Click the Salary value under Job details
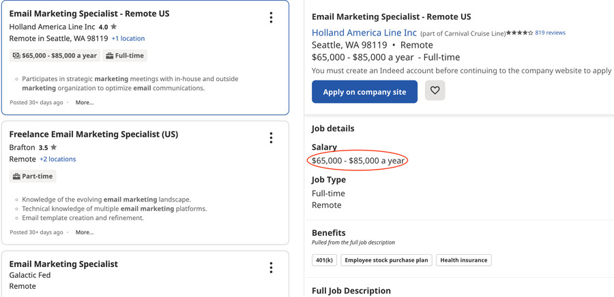This screenshot has width=614, height=297. pos(358,161)
